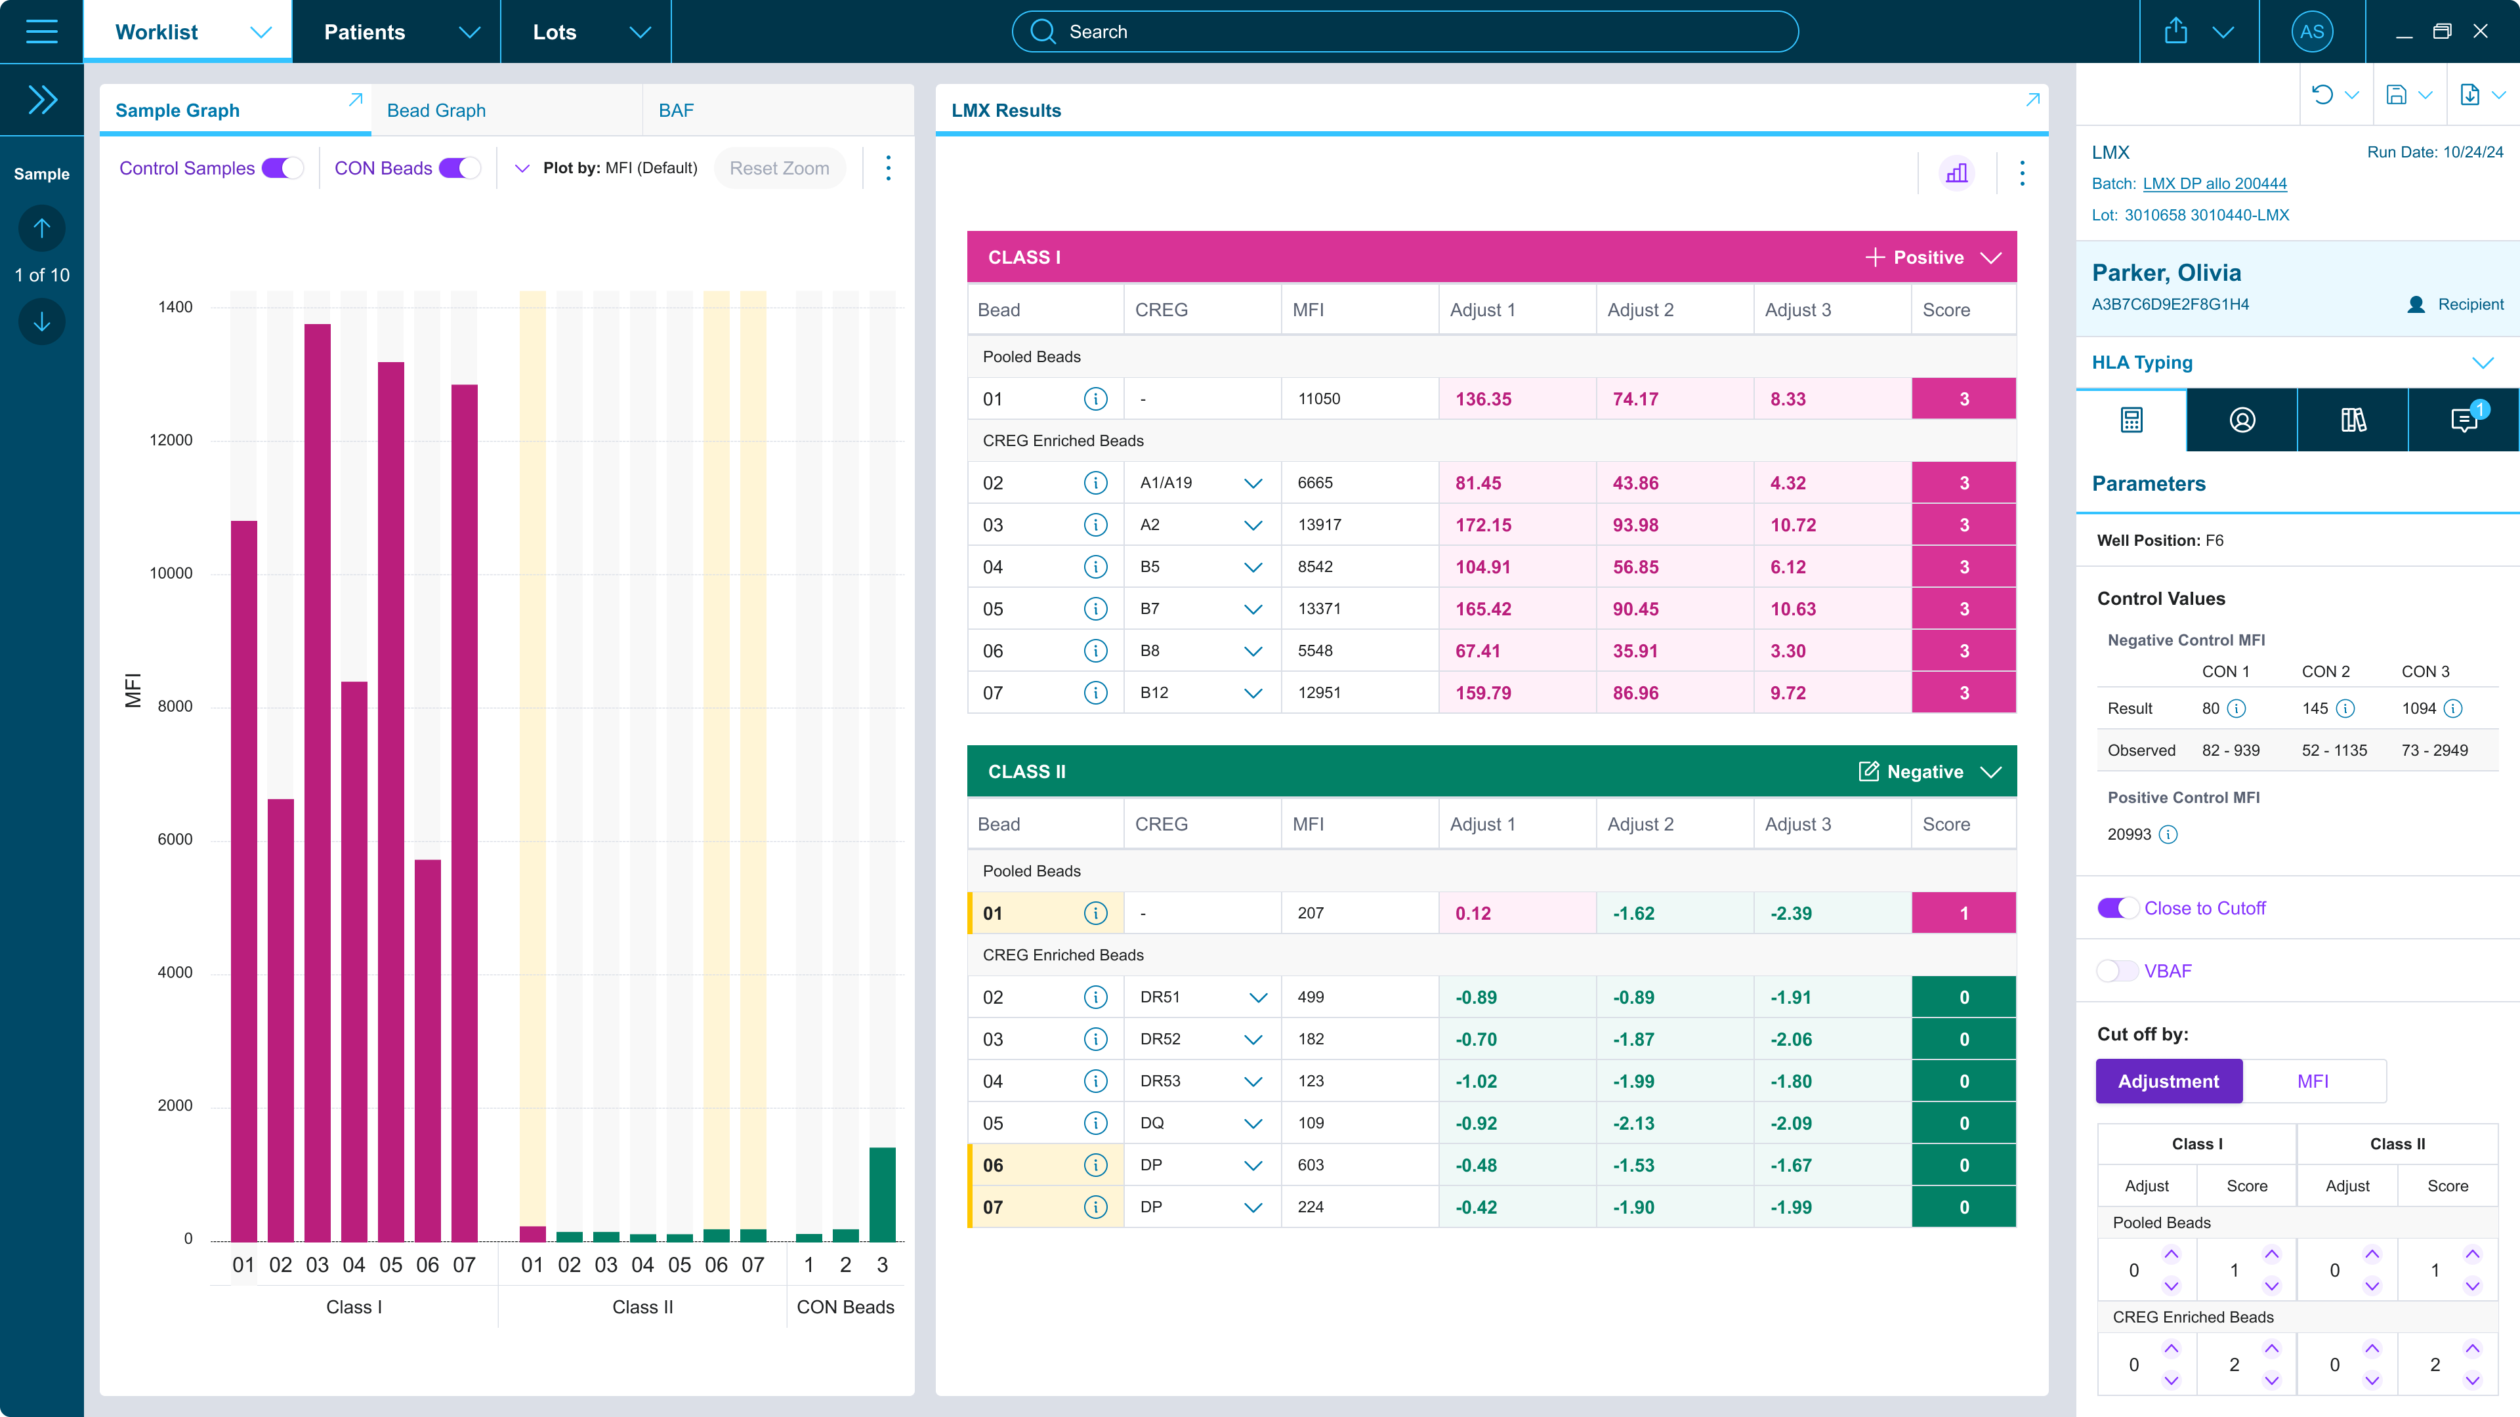Select MFI as cut off method

[x=2313, y=1080]
